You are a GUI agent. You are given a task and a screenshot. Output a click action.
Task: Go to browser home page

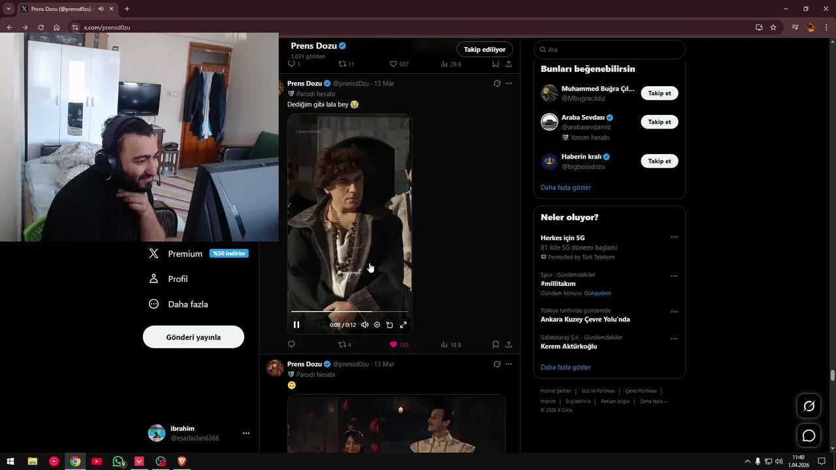[x=56, y=27]
